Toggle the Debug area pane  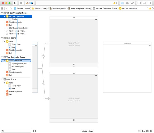click(144, 3)
